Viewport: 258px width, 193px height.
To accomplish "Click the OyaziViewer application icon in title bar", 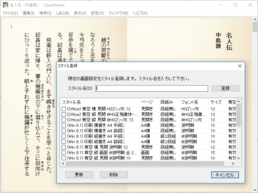I will tap(6, 5).
